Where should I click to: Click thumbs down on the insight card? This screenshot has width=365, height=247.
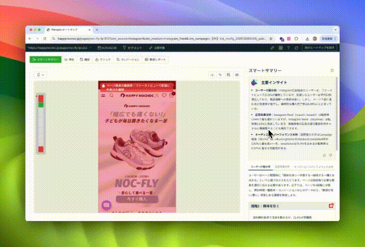pyautogui.click(x=330, y=155)
